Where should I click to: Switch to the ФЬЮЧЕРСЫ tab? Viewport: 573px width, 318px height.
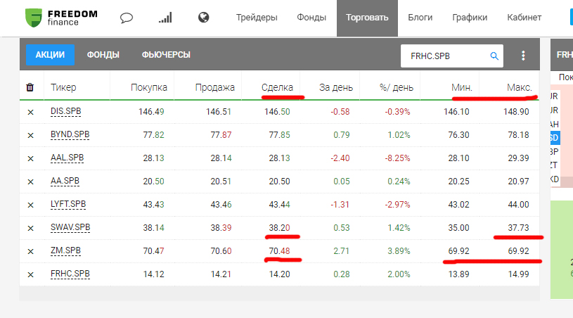click(x=166, y=55)
